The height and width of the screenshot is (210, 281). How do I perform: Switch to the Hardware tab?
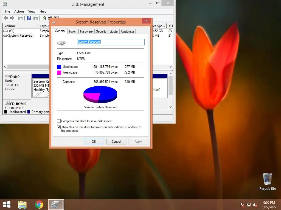(86, 31)
